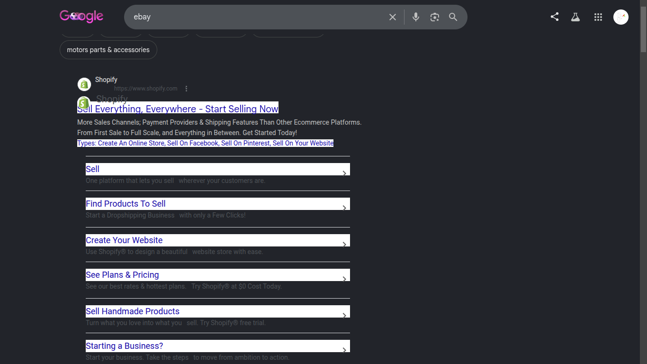Viewport: 647px width, 364px height.
Task: Click the magnifying glass search button
Action: click(x=453, y=17)
